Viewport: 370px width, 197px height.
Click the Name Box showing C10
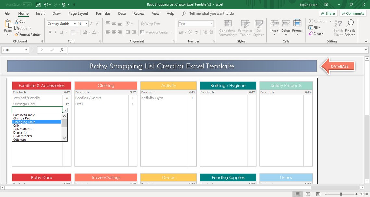pos(13,50)
